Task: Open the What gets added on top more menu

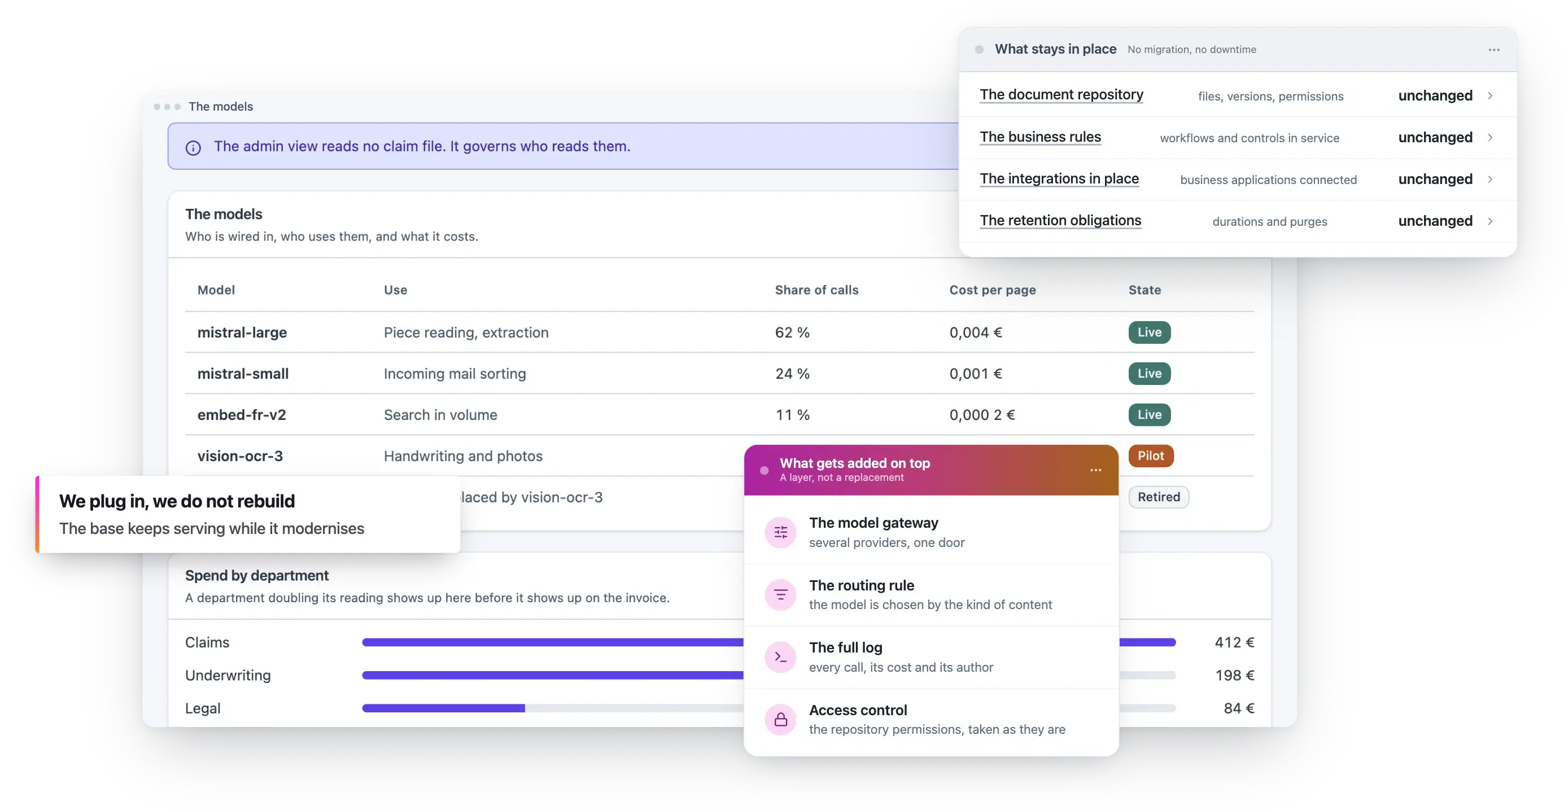Action: [1095, 470]
